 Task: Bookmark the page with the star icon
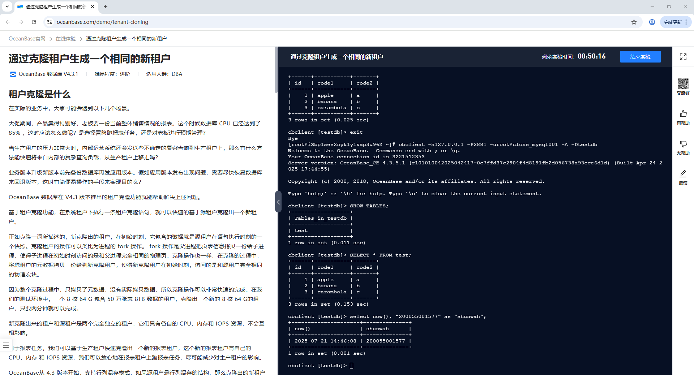[x=634, y=22]
